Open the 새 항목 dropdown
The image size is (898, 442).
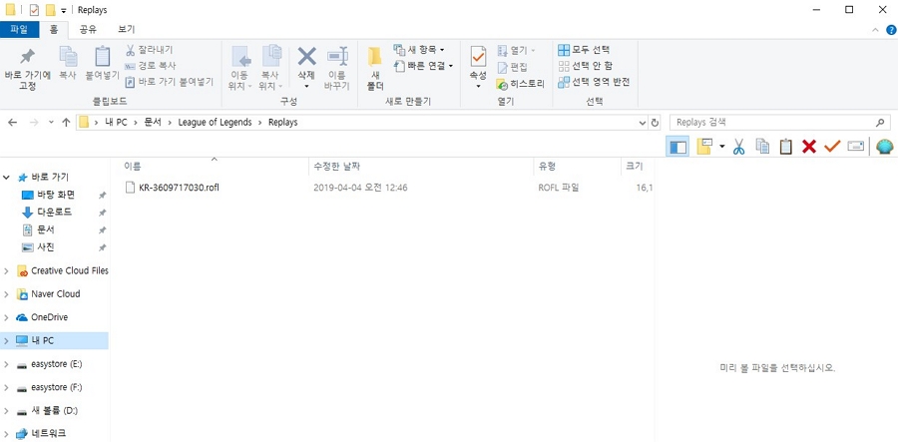click(419, 50)
